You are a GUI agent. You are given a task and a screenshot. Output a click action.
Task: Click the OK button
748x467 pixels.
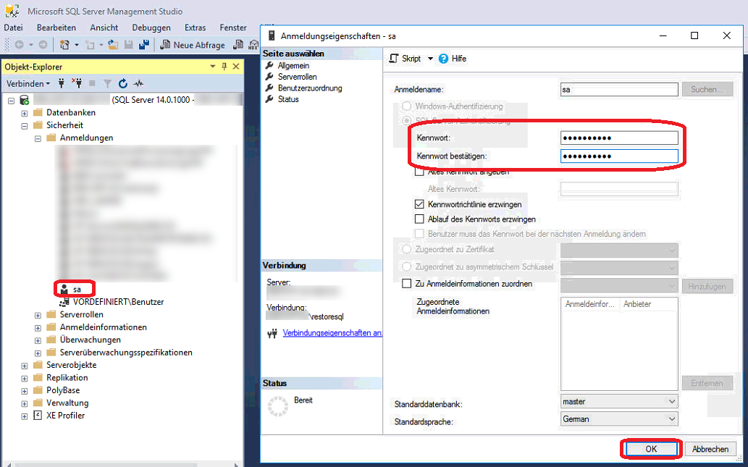point(650,449)
